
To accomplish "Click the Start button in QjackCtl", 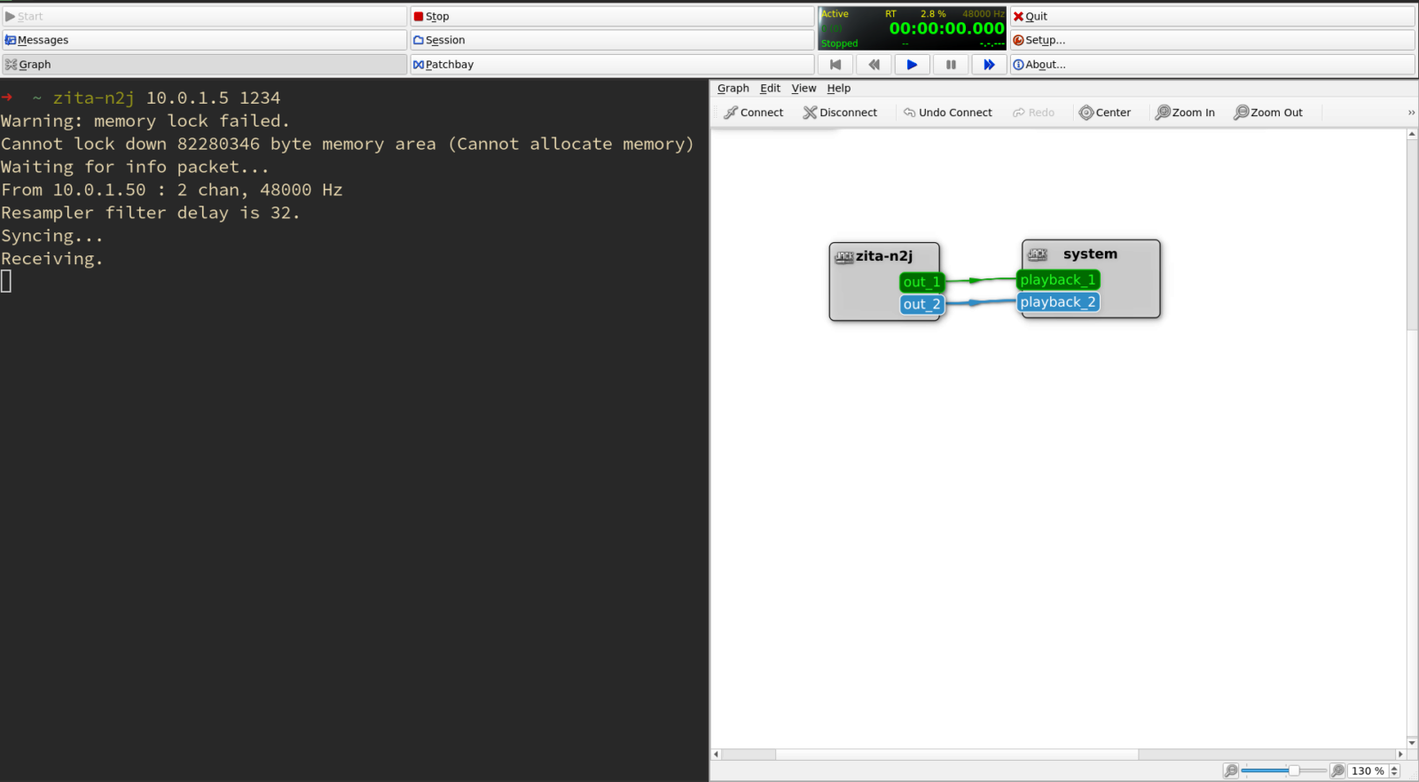I will point(204,16).
